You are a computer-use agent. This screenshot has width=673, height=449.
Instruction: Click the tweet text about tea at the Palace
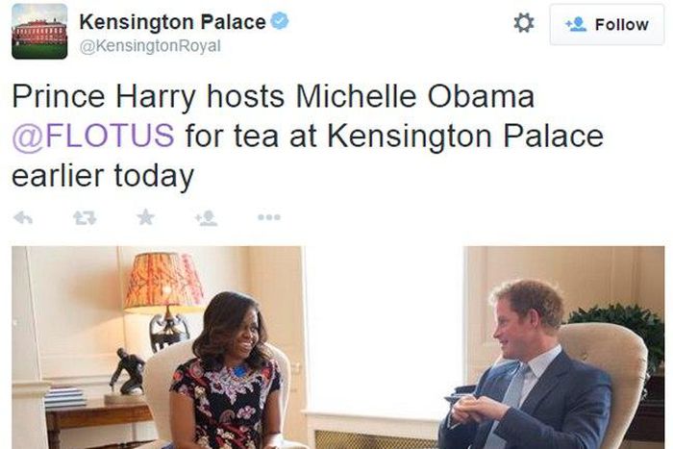tap(308, 137)
